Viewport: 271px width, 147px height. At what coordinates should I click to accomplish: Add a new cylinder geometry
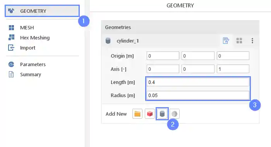pos(162,114)
